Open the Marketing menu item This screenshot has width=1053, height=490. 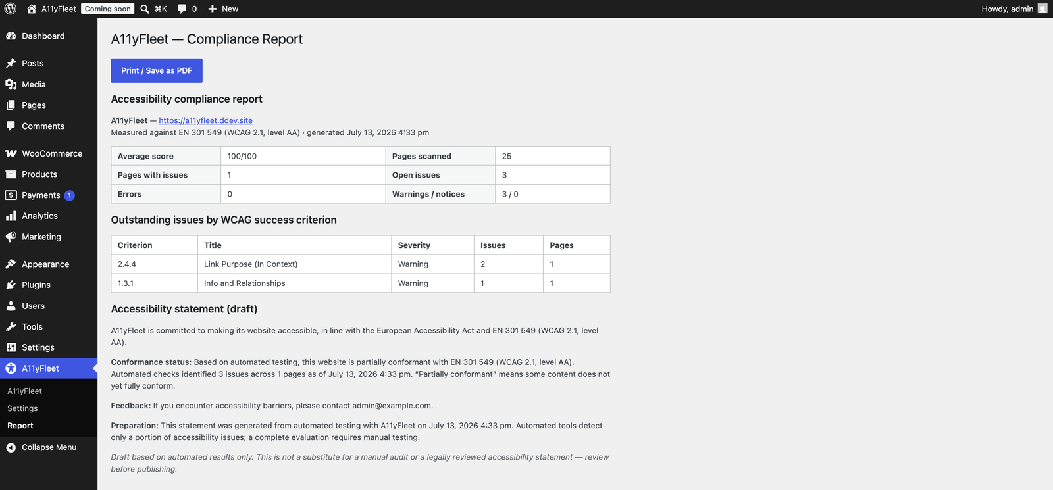pos(49,237)
